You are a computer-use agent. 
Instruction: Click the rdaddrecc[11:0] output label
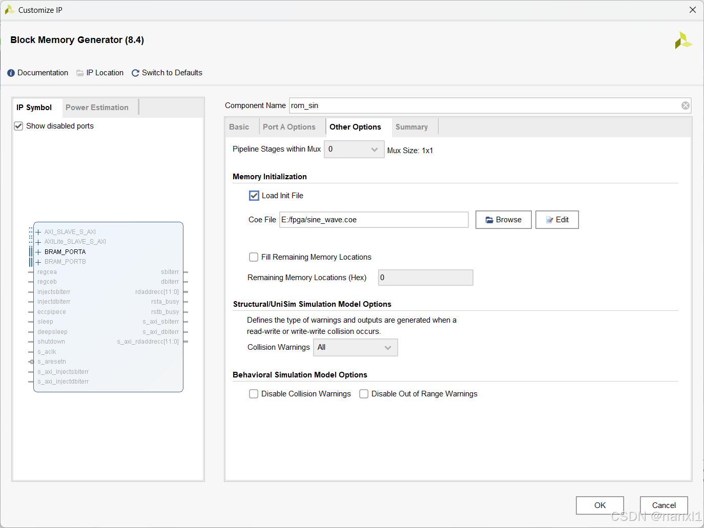[x=157, y=292]
